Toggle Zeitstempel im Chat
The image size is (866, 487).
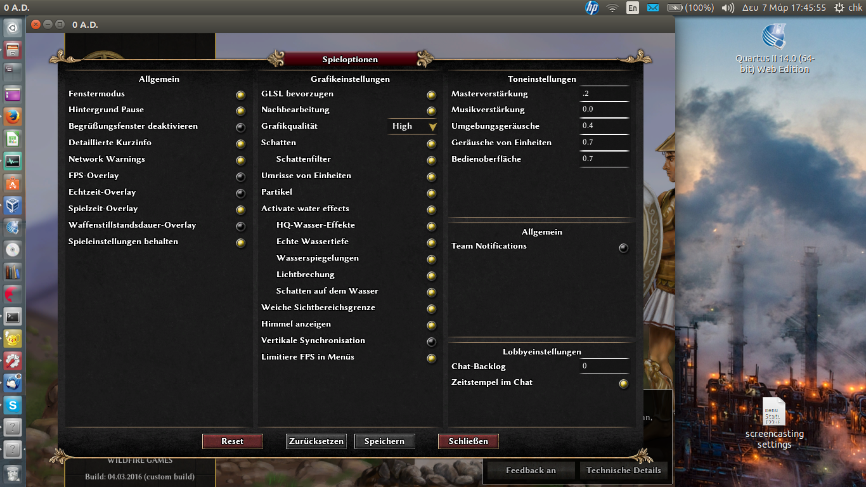tap(624, 384)
